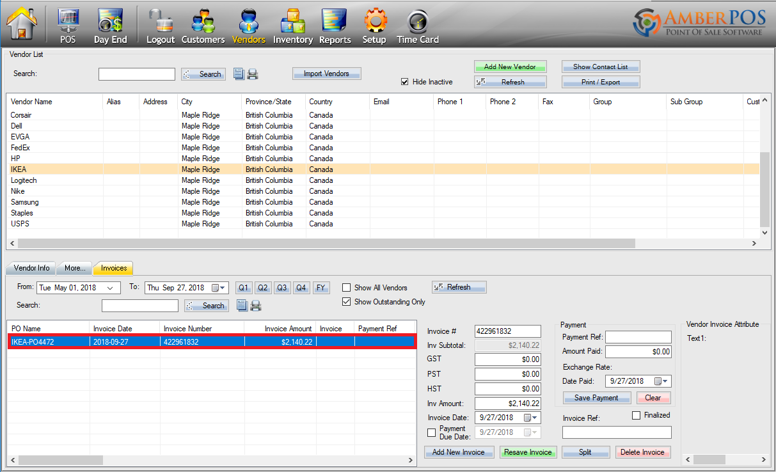Click Add New Invoice button
This screenshot has width=776, height=472.
click(x=459, y=452)
